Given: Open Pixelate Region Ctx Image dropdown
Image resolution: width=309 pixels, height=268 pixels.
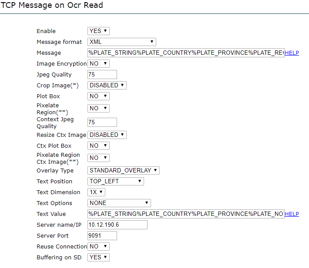Looking at the screenshot, I should coord(98,158).
